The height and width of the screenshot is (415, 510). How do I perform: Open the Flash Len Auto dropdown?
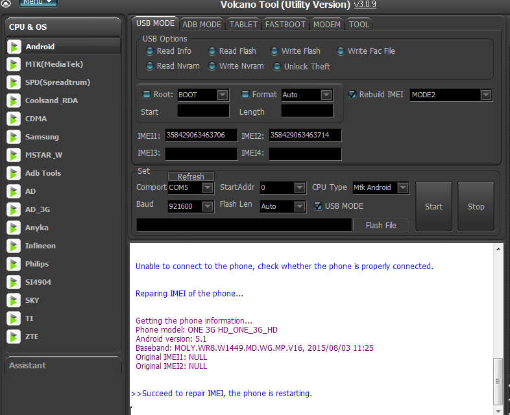300,206
